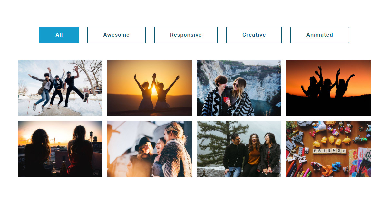Open the three dancing silhouettes at dusk photo

pyautogui.click(x=328, y=88)
